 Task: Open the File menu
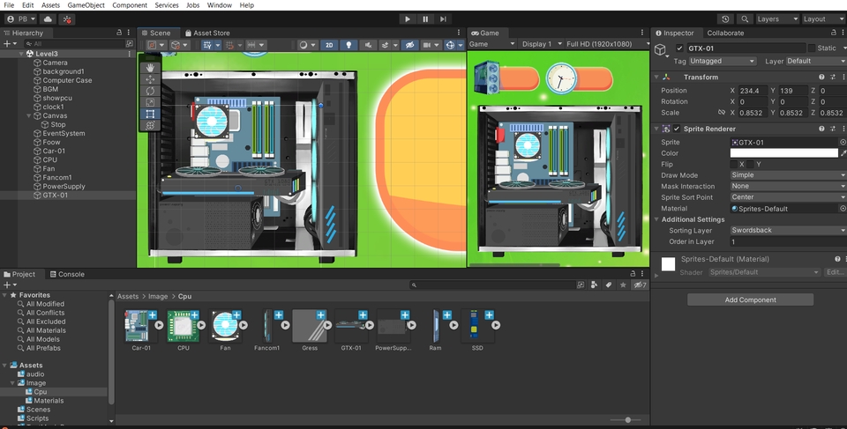point(9,5)
